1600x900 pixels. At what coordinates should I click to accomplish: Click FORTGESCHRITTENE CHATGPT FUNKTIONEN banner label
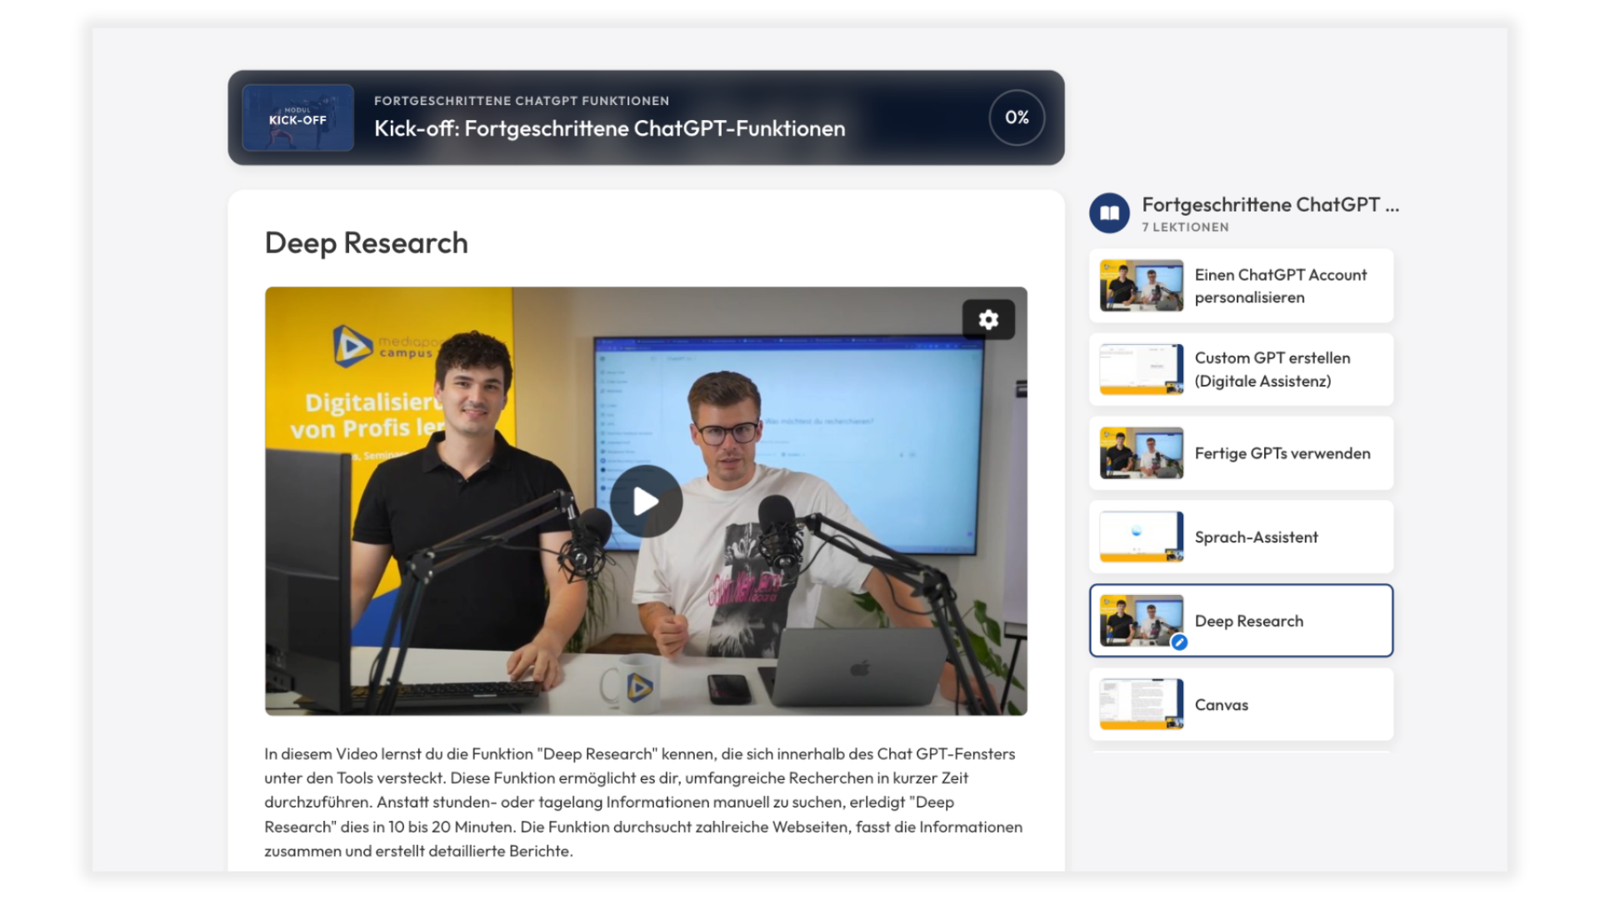tap(522, 101)
